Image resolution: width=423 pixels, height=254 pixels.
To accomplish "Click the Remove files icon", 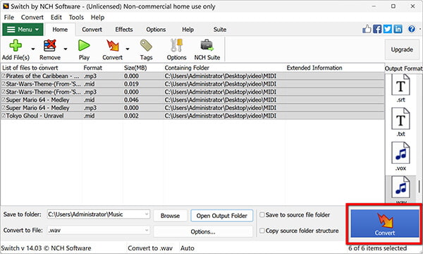I will [x=49, y=45].
